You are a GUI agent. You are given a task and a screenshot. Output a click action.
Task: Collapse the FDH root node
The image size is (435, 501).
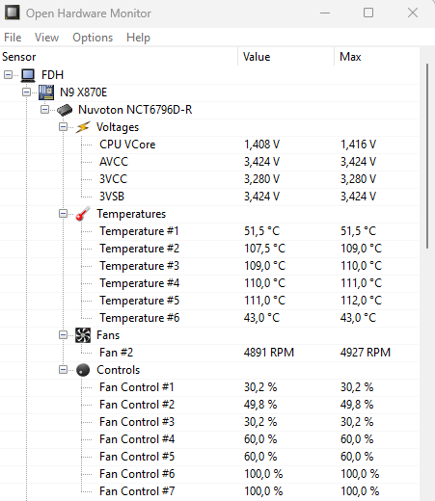pyautogui.click(x=8, y=75)
